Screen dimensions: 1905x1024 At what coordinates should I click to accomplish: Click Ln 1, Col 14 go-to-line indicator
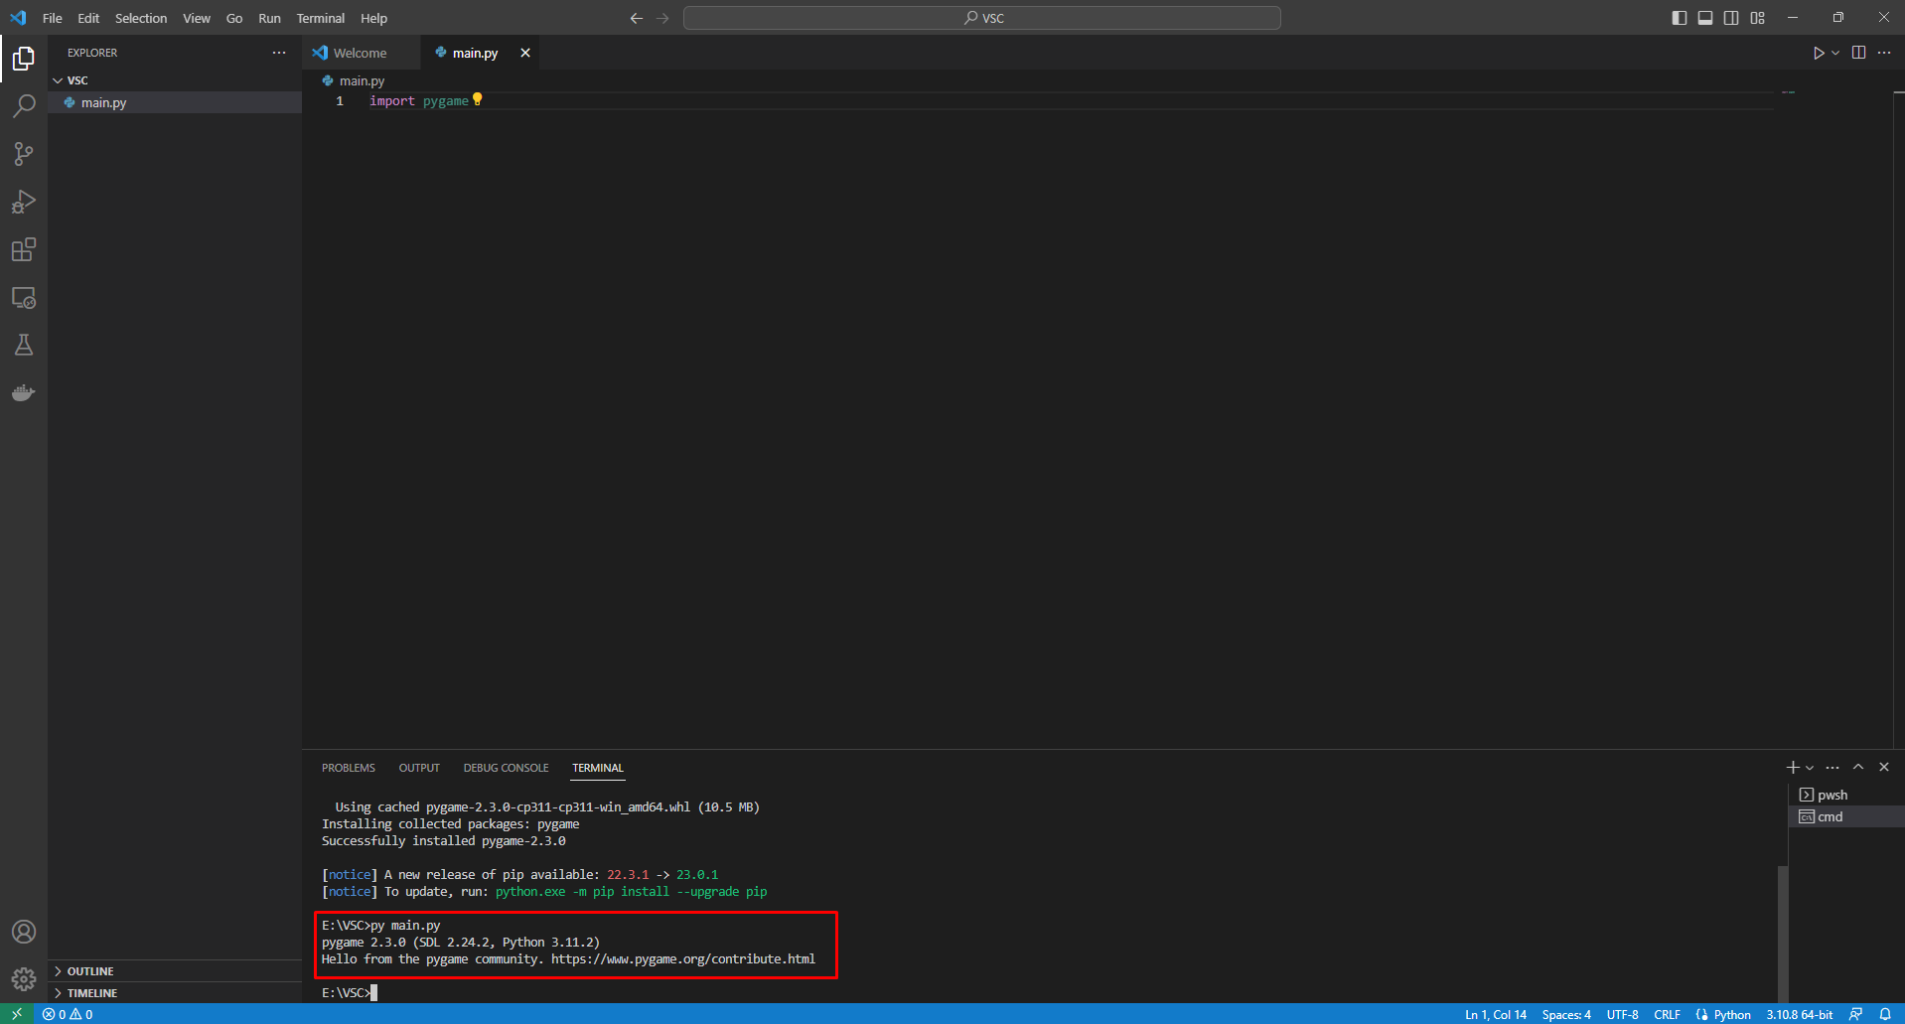(1496, 1014)
